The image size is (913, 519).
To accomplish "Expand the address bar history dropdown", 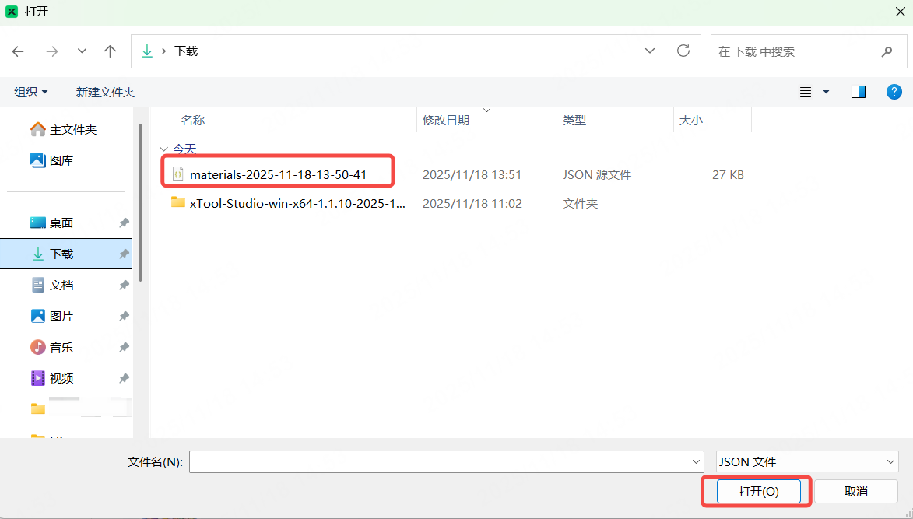I will 650,51.
